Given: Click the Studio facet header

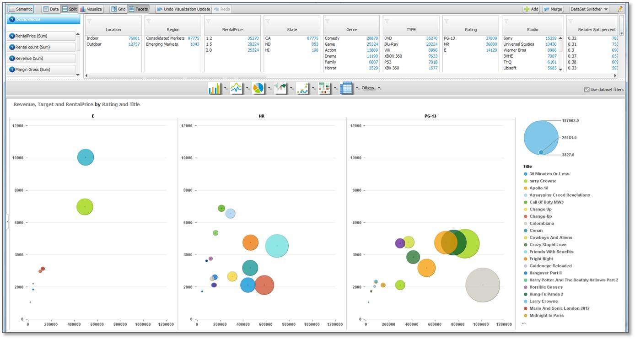Looking at the screenshot, I should pos(533,29).
